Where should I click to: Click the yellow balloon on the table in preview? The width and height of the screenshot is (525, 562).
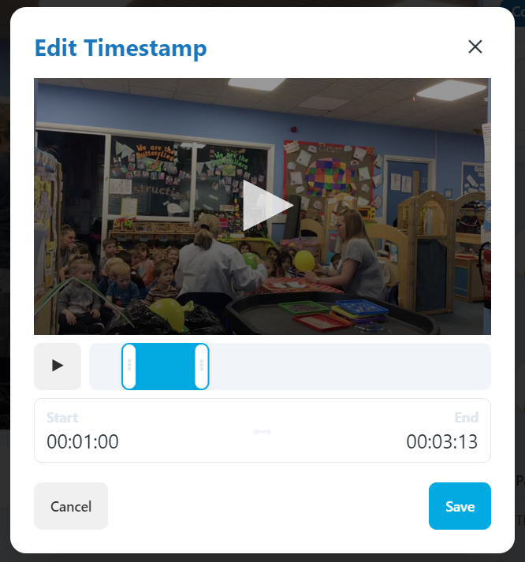pos(304,261)
